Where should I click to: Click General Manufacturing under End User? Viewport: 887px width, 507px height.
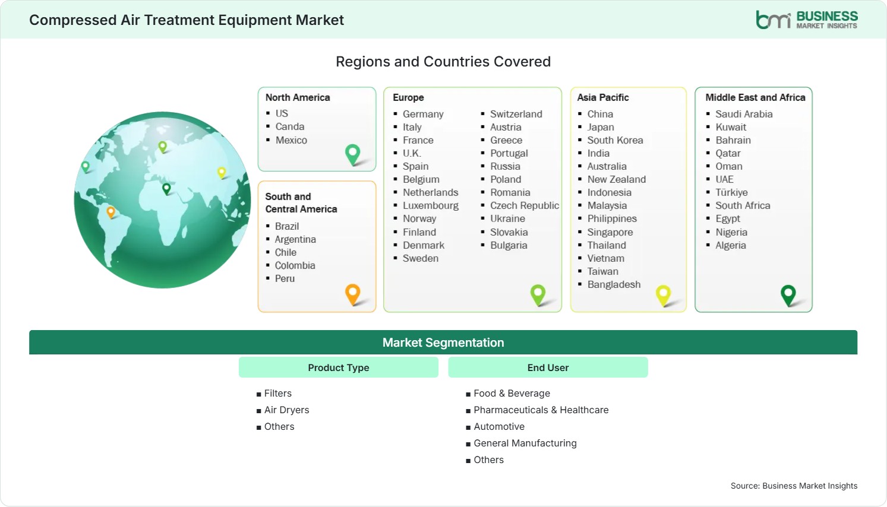[x=525, y=443]
